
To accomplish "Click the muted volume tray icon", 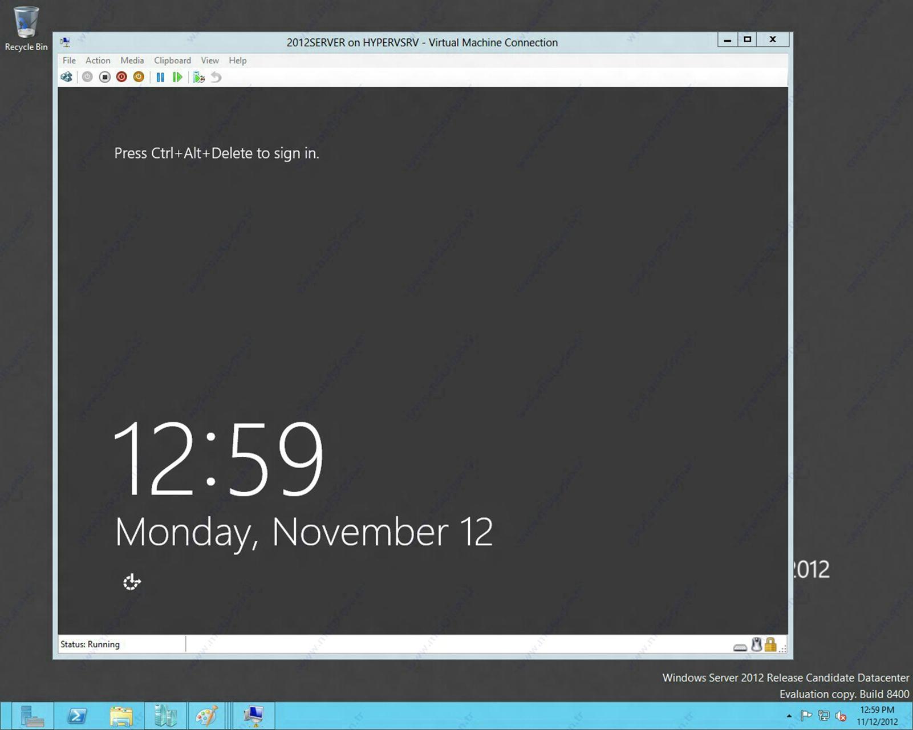I will tap(841, 716).
